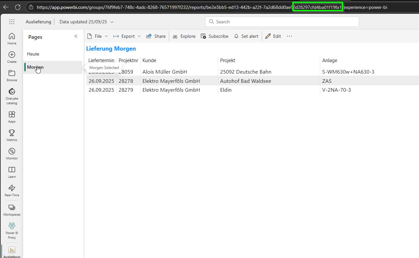Sort by Kunde column header
The width and height of the screenshot is (419, 258).
tap(149, 60)
